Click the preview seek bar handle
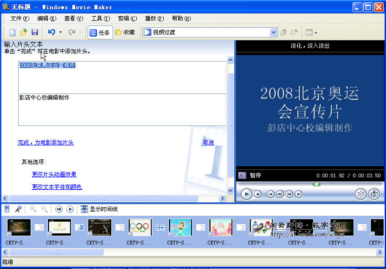386x269 pixels. 316,184
